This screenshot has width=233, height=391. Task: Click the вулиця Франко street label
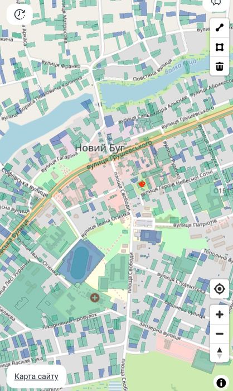click(x=61, y=64)
